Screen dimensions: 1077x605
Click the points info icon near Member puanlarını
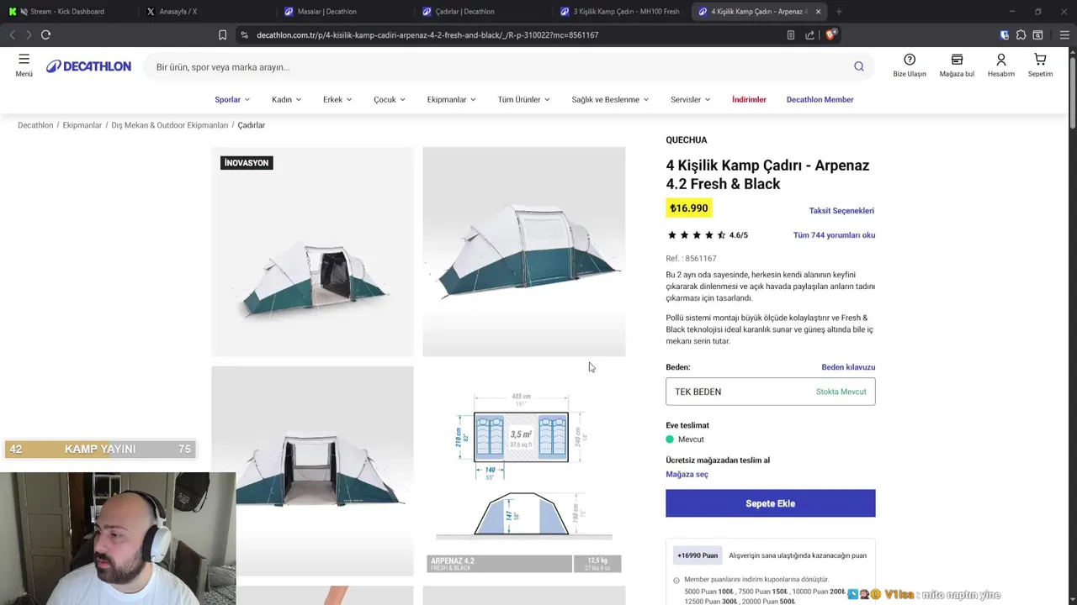click(676, 580)
